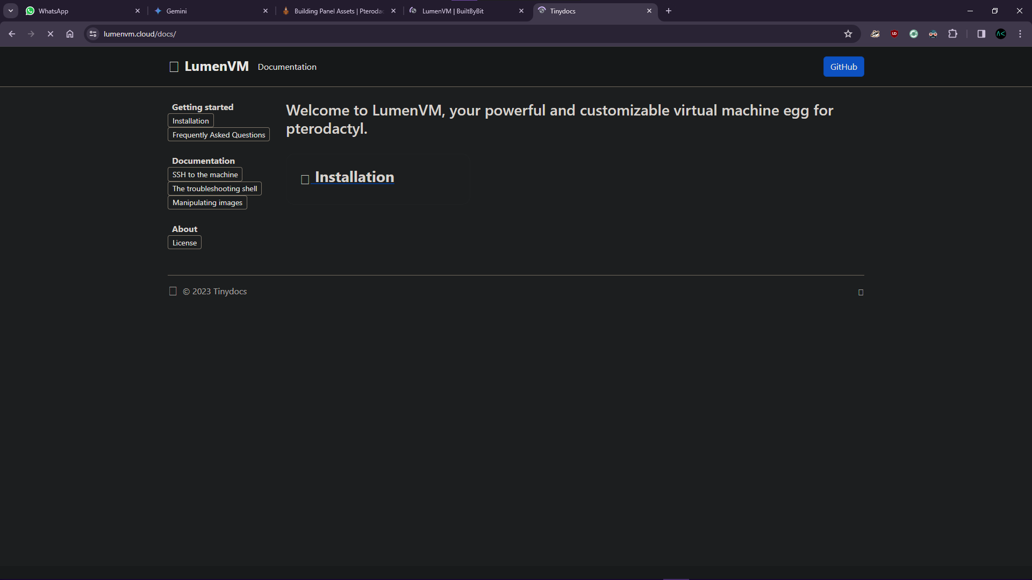Open a new browser tab
Image resolution: width=1032 pixels, height=580 pixels.
669,11
